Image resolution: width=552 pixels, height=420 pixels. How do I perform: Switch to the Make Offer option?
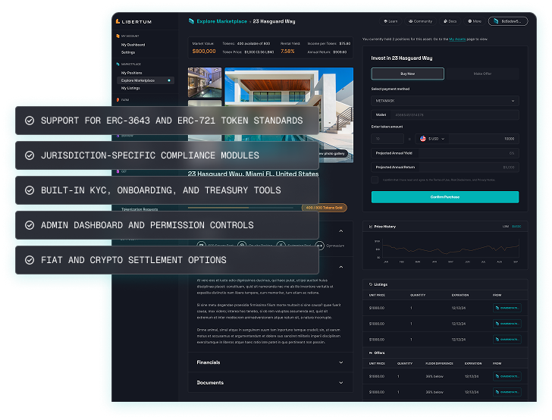pyautogui.click(x=481, y=74)
